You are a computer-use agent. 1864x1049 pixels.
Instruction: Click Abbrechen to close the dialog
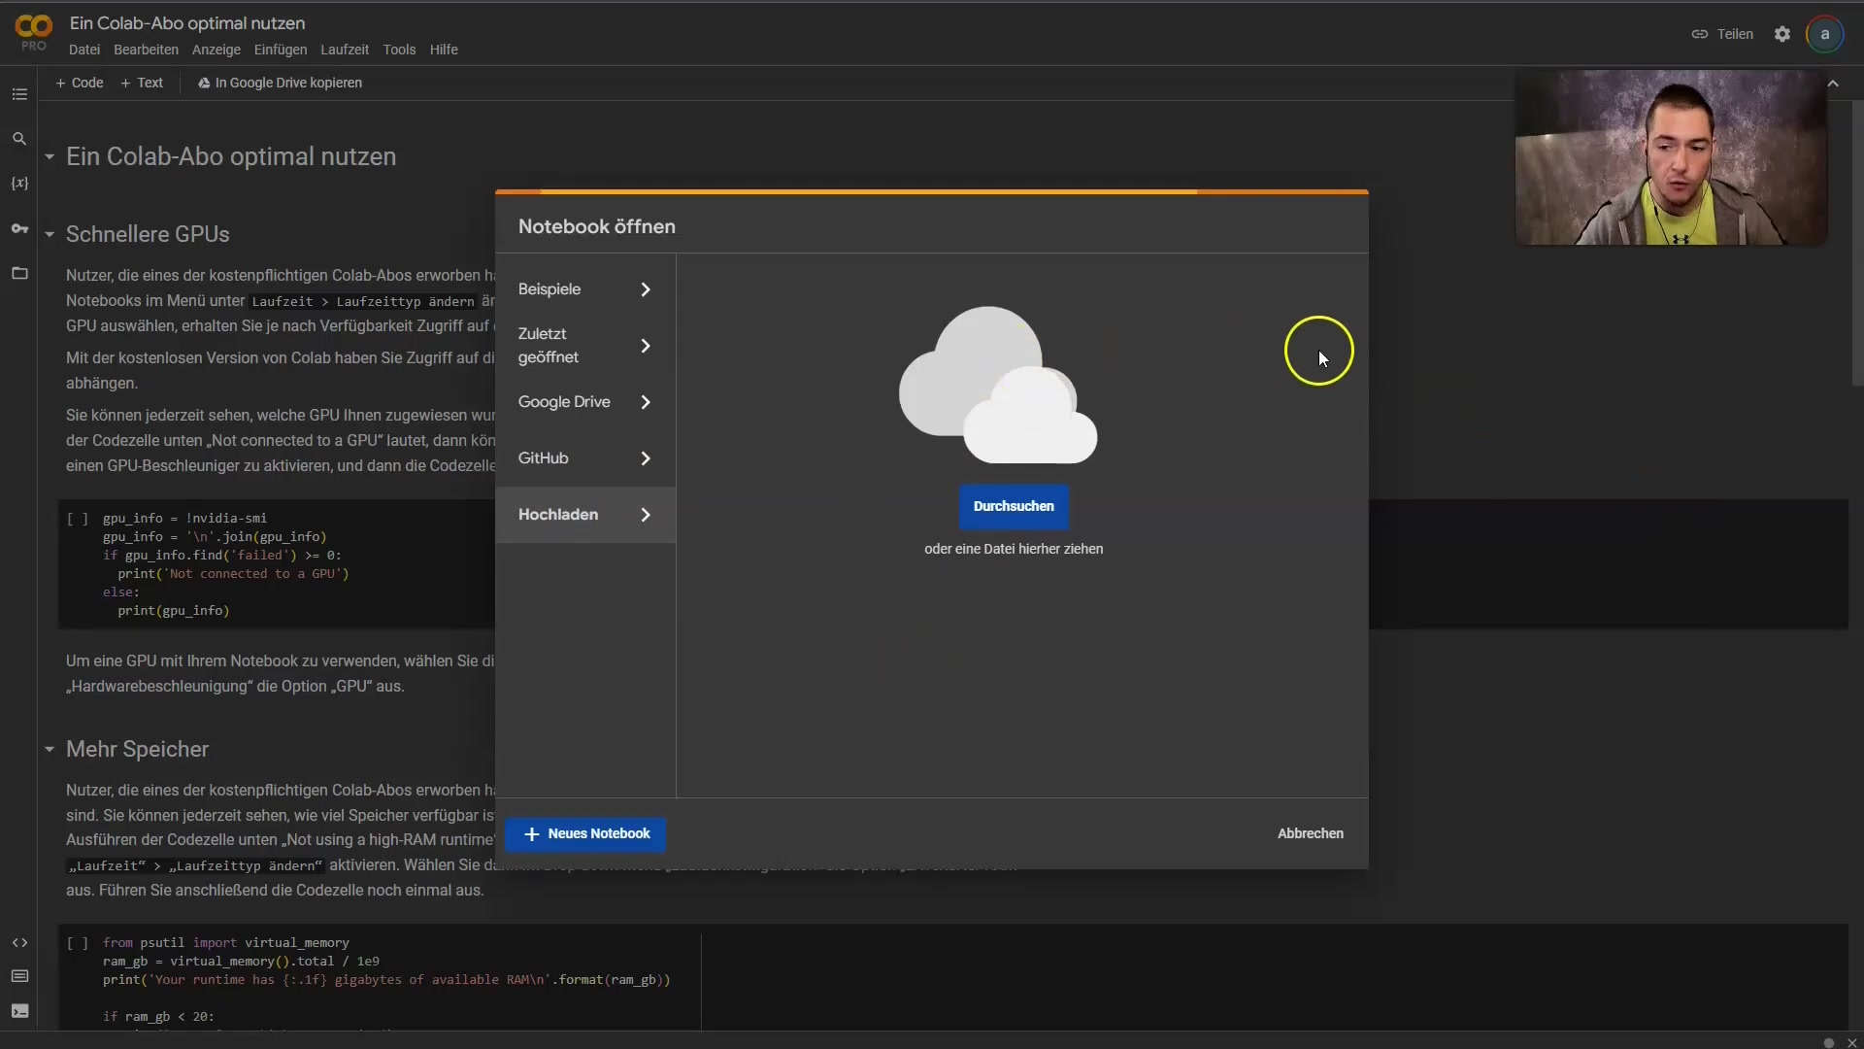tap(1311, 833)
